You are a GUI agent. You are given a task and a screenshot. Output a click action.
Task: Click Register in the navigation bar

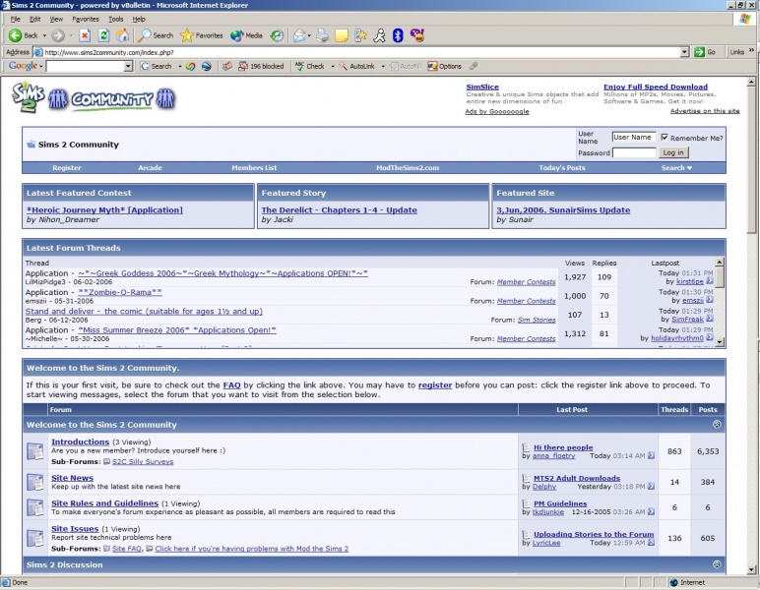coord(67,168)
